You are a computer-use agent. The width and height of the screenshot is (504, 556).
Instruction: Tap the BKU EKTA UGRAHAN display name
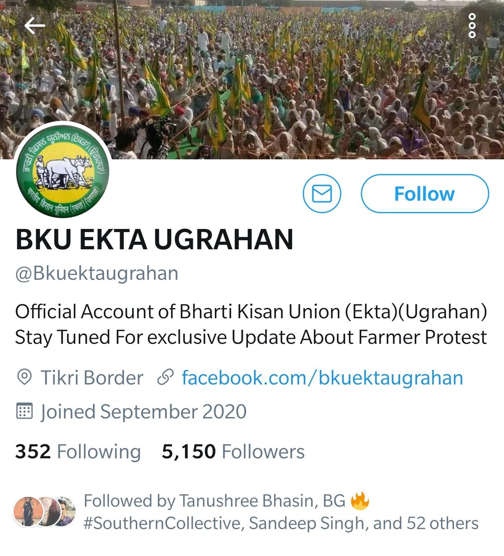point(154,240)
